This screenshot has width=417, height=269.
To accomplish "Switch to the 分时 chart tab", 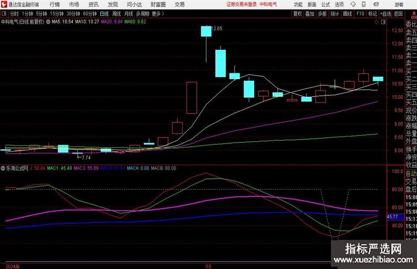I will (14, 14).
